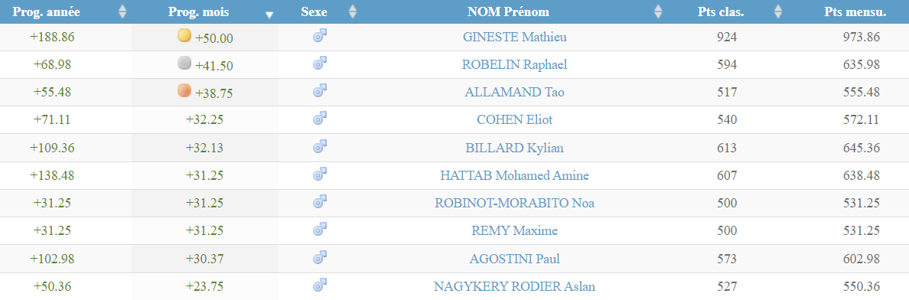Sort using the arrows beside NOM Prénom
Image resolution: width=909 pixels, height=300 pixels.
click(x=658, y=11)
